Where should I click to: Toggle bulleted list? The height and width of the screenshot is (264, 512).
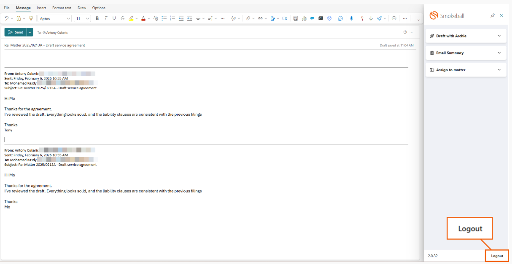point(164,19)
